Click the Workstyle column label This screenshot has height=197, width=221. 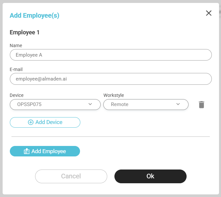(x=113, y=95)
